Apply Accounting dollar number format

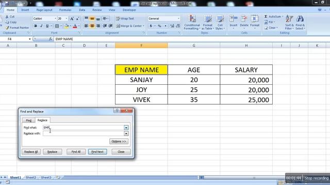point(151,26)
